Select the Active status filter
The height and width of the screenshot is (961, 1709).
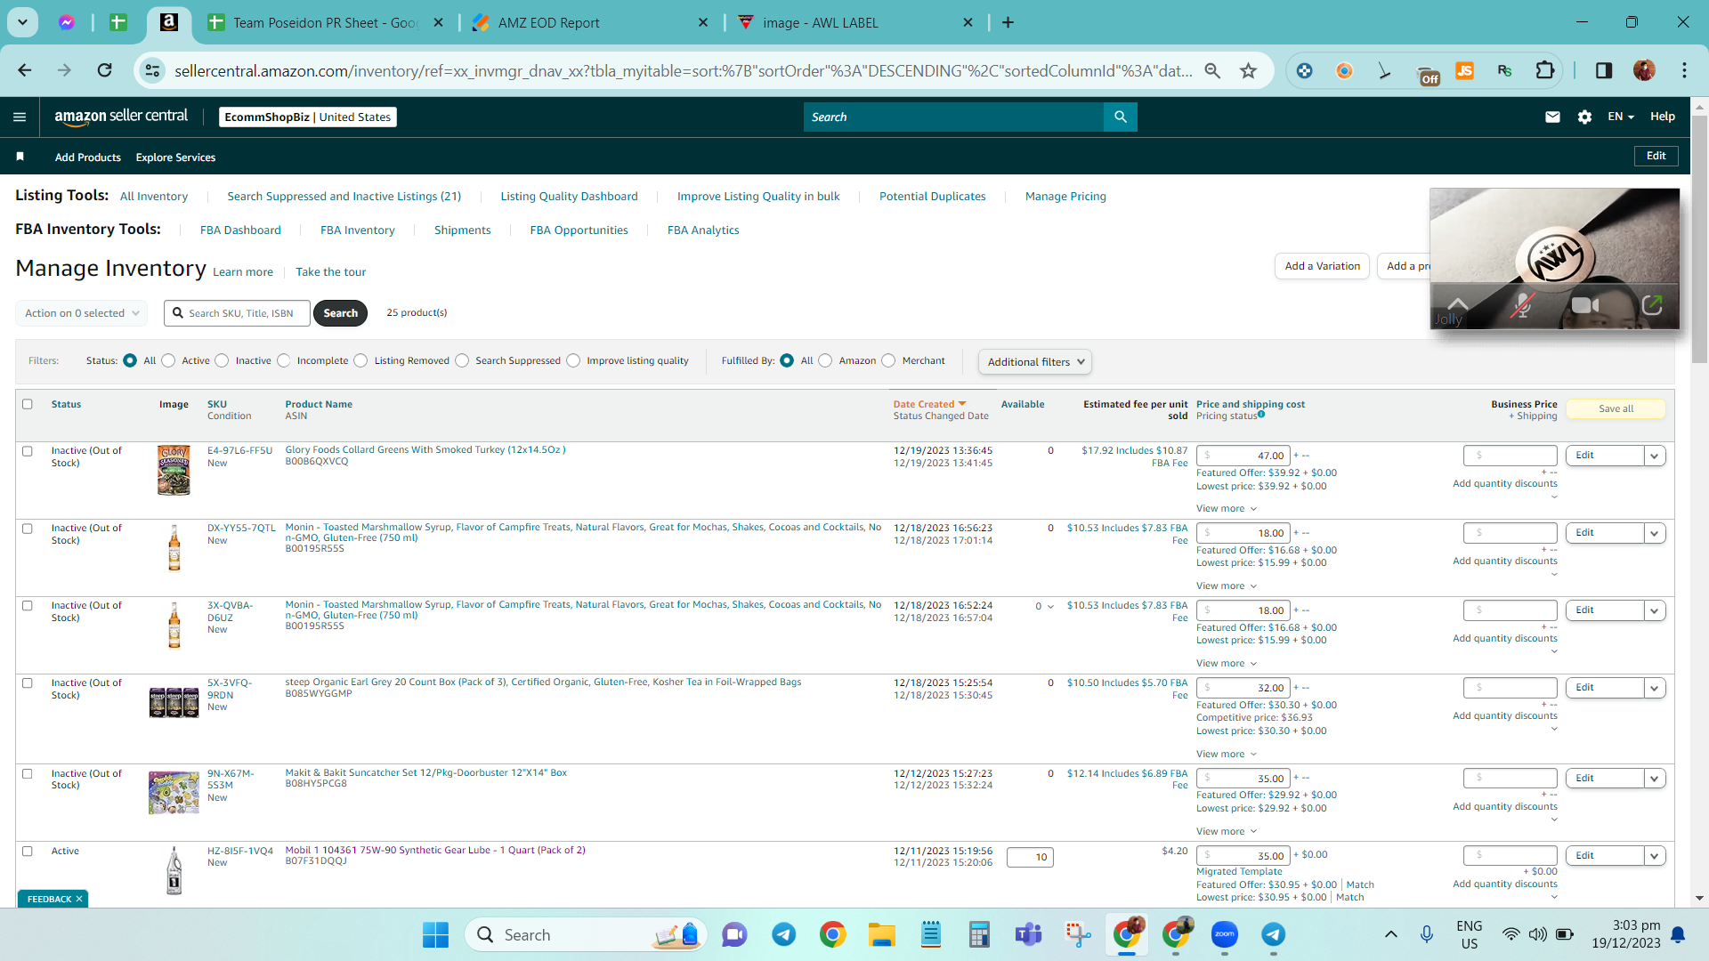168,360
